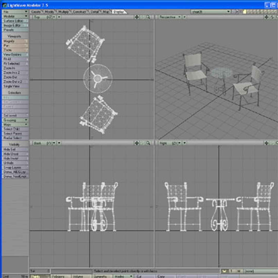278x278 pixels.
Task: Select the Pan viewport tool
Action: coord(15,46)
